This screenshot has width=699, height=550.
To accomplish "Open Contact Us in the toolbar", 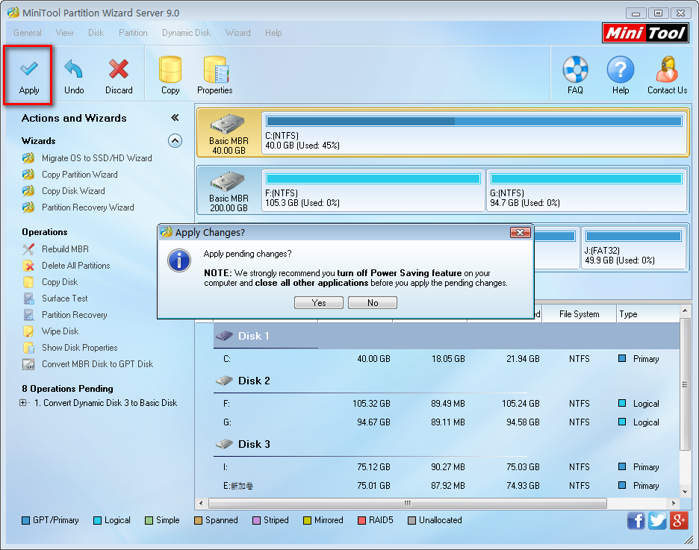I will point(667,75).
